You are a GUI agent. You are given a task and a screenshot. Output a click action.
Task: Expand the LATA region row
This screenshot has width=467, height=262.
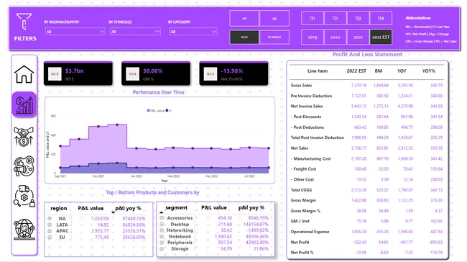pos(50,225)
